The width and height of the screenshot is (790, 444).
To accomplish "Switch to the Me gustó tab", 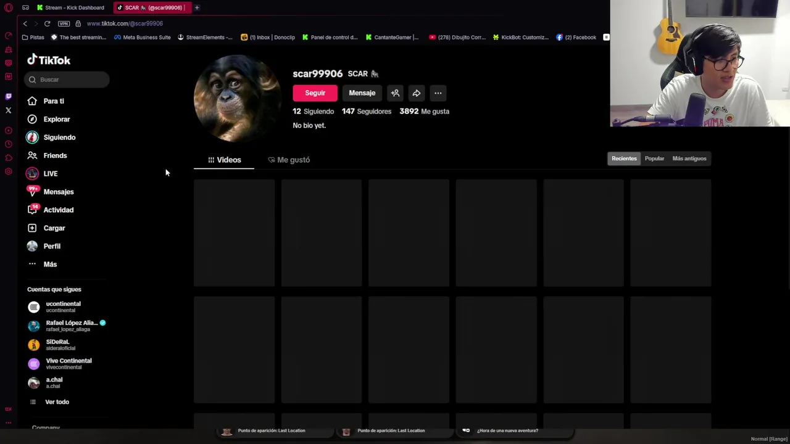I will (x=289, y=160).
